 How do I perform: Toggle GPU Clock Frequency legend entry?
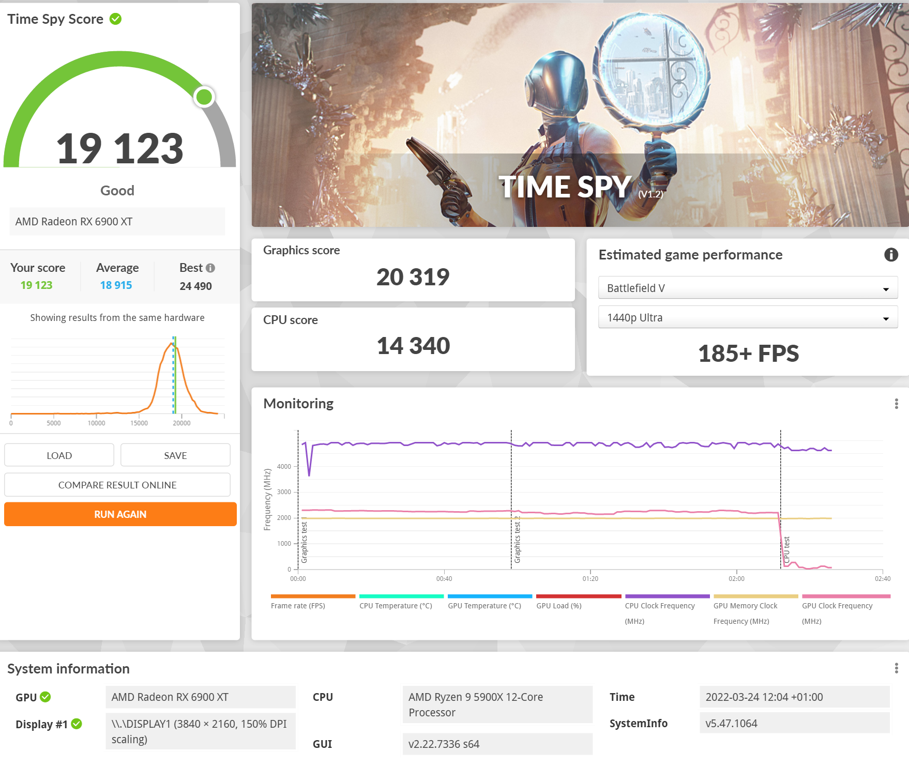(846, 610)
